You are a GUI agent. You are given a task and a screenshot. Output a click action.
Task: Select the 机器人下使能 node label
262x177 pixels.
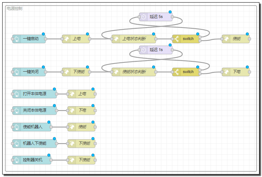pos(35,144)
